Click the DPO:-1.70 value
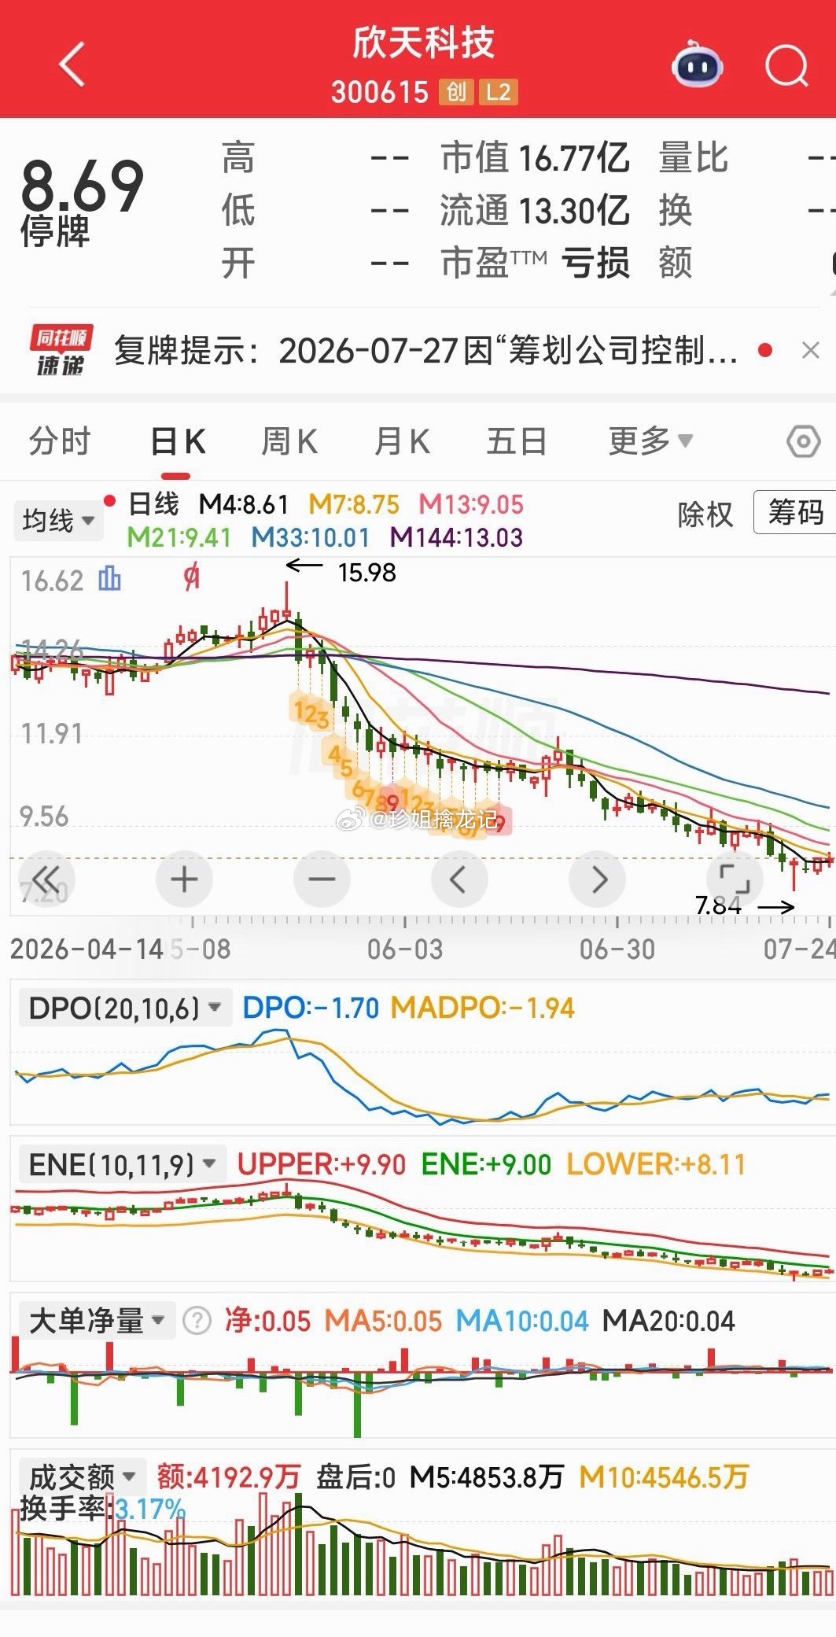836x1637 pixels. [311, 1008]
